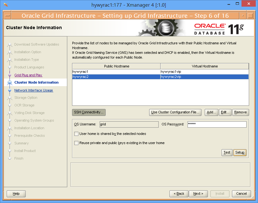
Task: Select the hywyrac1 public hostname row
Action: (116, 72)
